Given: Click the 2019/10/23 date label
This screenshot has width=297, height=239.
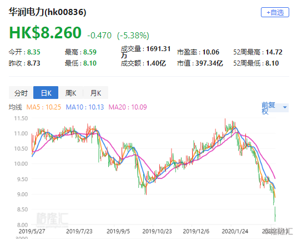Looking at the screenshot, I should tap(157, 231).
